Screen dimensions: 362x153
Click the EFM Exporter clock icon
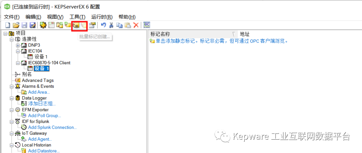coord(18,110)
